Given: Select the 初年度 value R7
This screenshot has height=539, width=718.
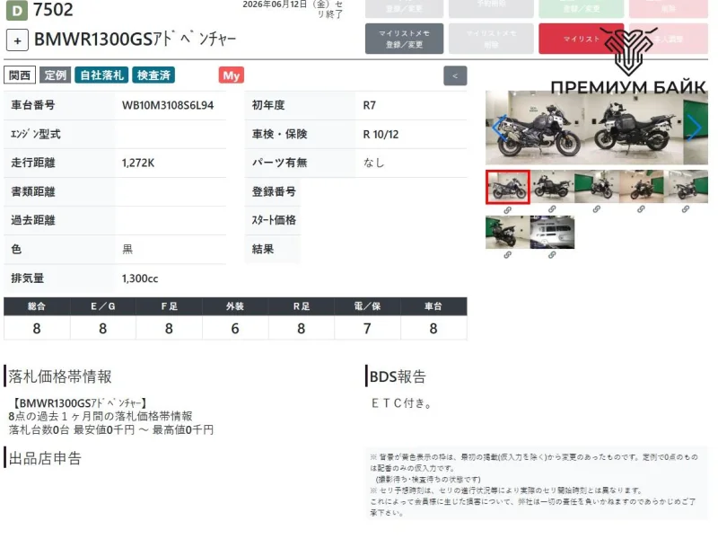Looking at the screenshot, I should click(369, 105).
